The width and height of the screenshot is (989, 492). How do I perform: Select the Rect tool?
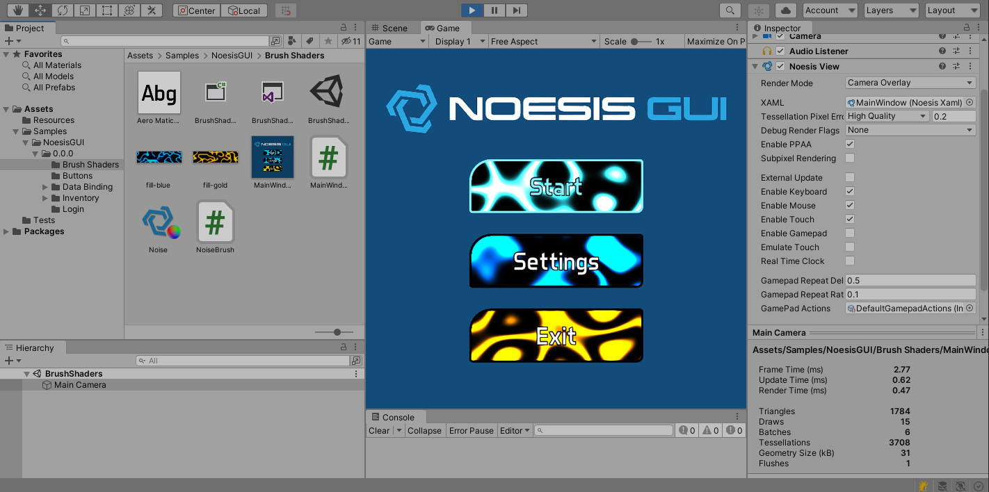click(106, 10)
